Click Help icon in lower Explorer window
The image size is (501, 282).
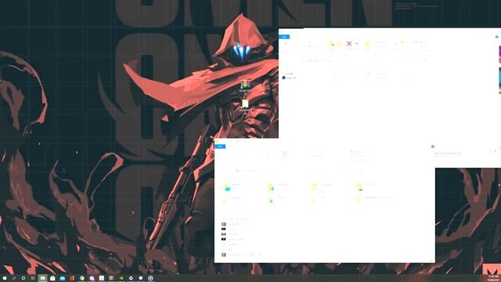tap(433, 146)
